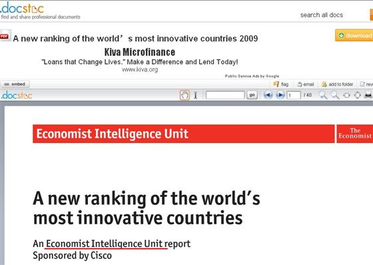
Task: Click the '/ 40' page count text
Action: coord(308,95)
